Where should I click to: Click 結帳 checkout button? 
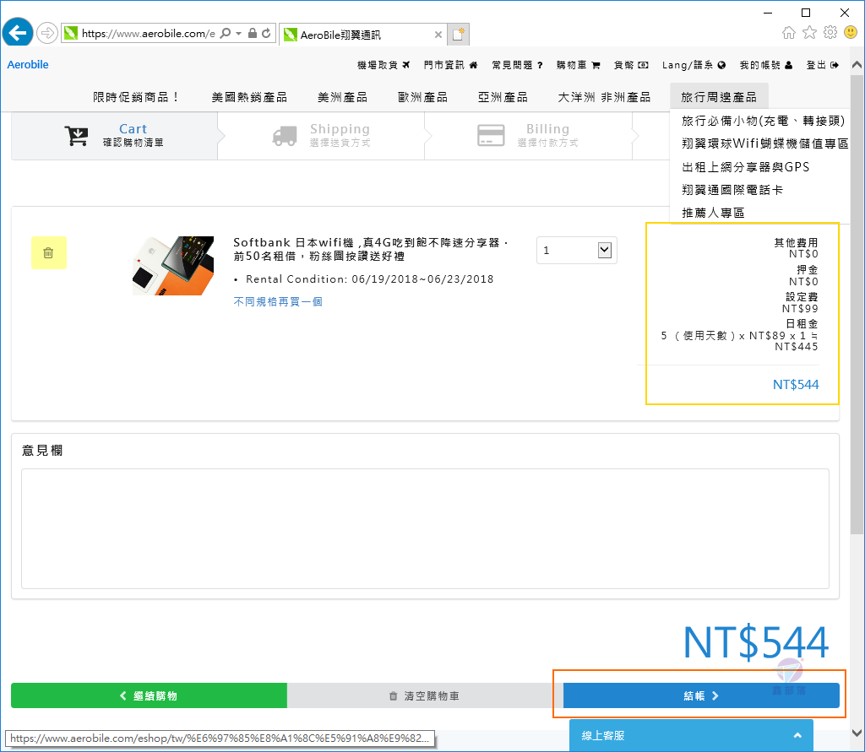pyautogui.click(x=701, y=695)
